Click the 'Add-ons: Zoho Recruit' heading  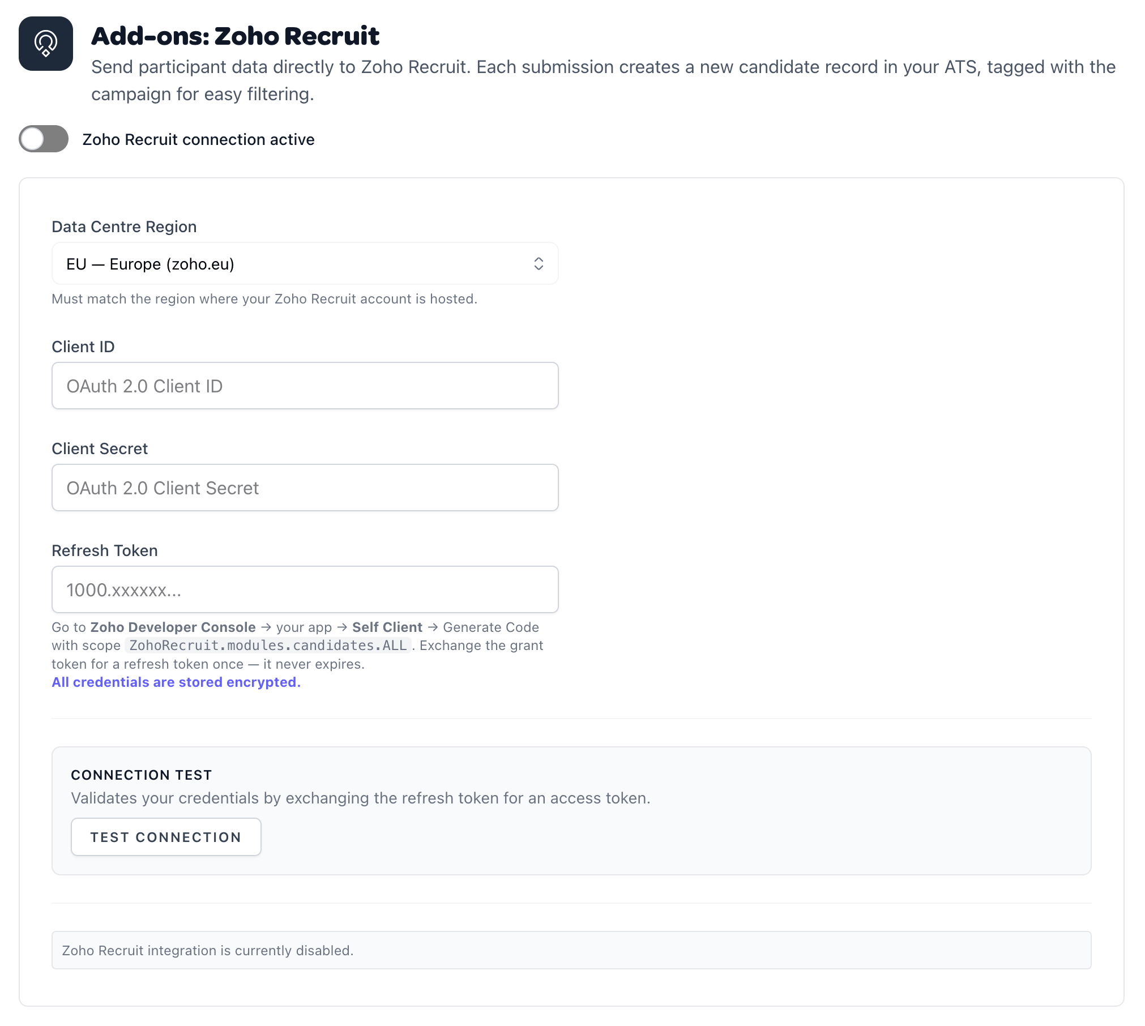point(235,36)
